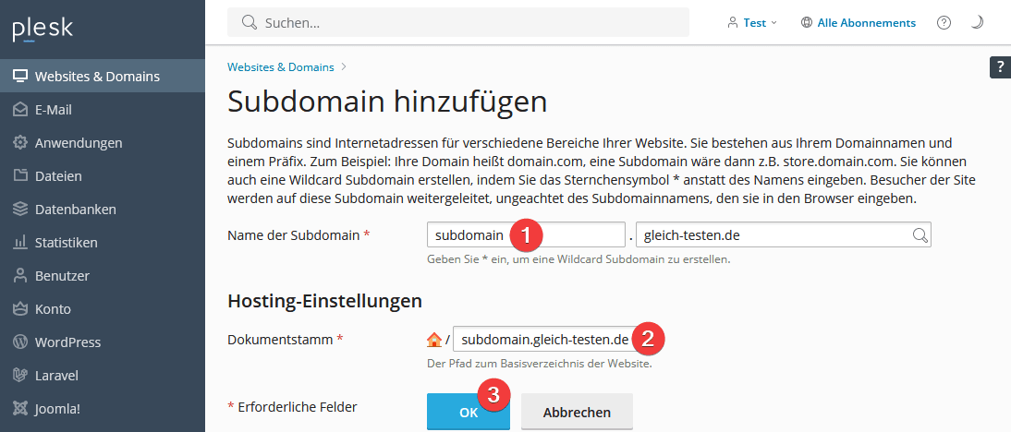Open Websites & Domains in sidebar
Screen dimensions: 1011x432
pyautogui.click(x=103, y=77)
